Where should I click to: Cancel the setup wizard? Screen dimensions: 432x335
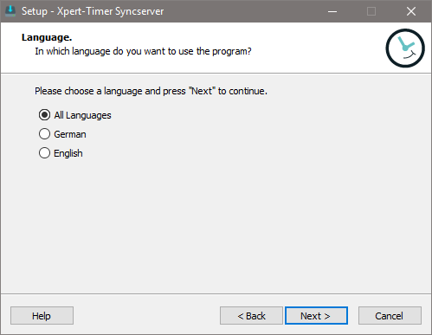click(x=390, y=316)
